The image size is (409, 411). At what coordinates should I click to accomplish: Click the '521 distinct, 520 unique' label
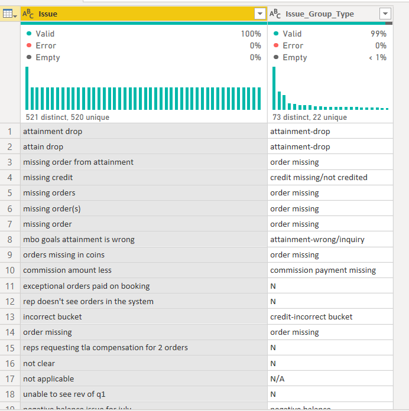(67, 117)
